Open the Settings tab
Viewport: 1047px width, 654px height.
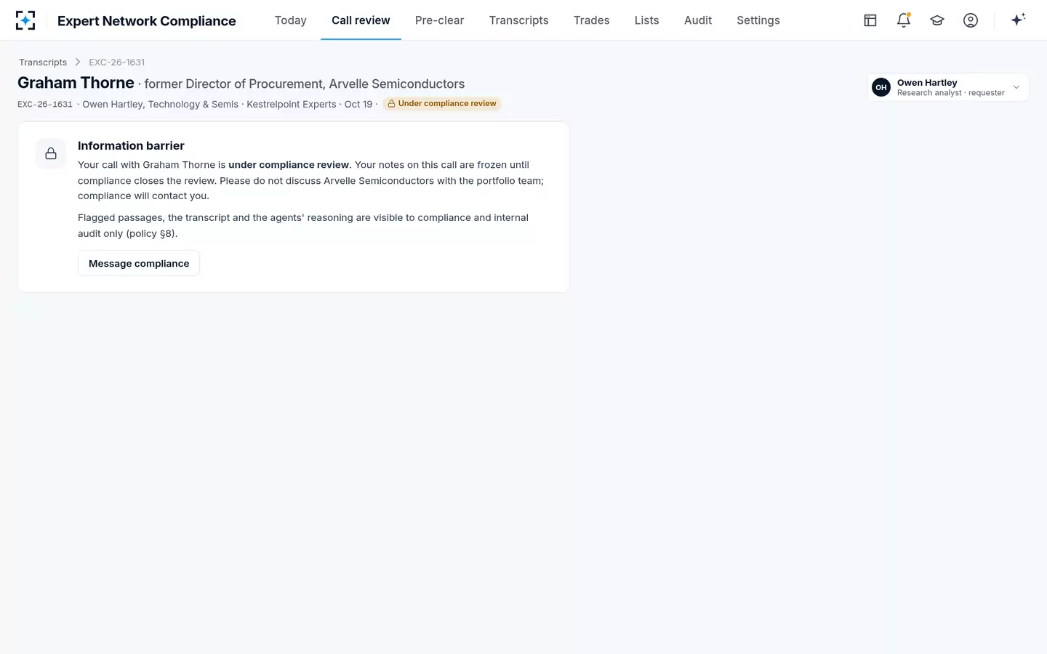(758, 20)
